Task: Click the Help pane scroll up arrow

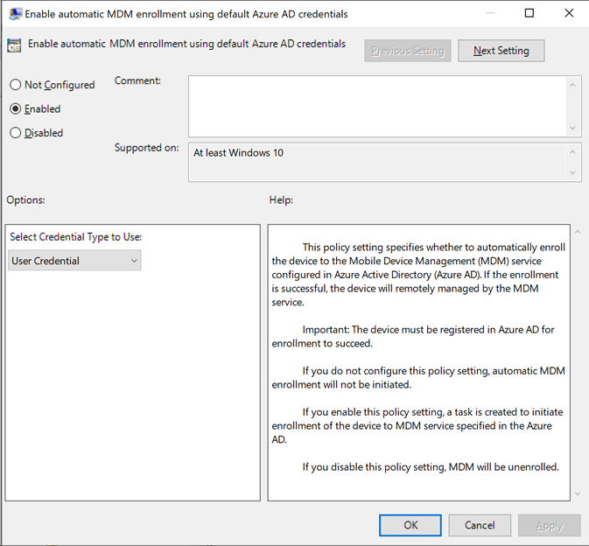Action: [x=578, y=232]
